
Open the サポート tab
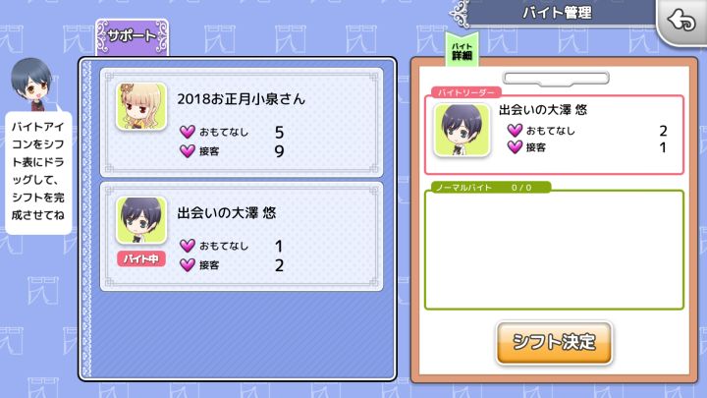(133, 37)
